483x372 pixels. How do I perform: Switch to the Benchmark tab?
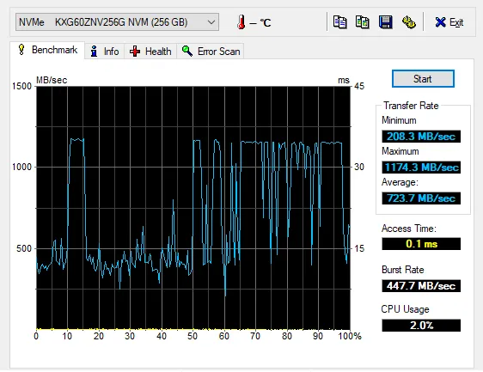click(47, 50)
